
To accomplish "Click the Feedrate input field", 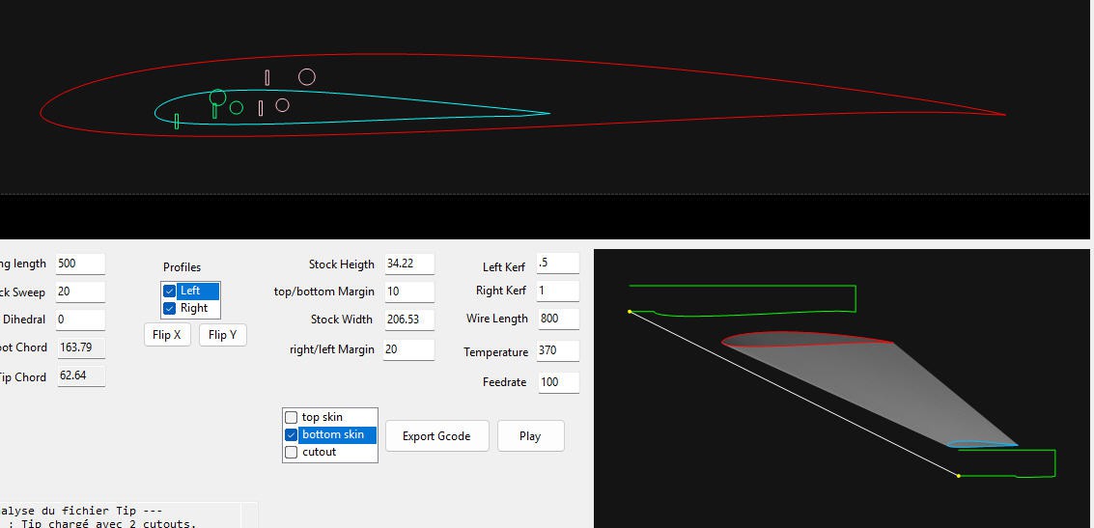I will tap(557, 382).
